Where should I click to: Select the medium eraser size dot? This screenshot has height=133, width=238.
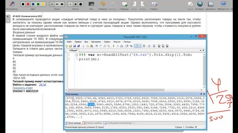click(75, 4)
